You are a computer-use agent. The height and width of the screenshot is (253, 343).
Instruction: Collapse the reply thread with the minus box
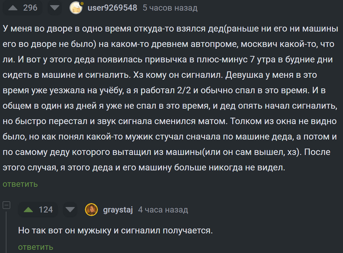[x=7, y=205]
